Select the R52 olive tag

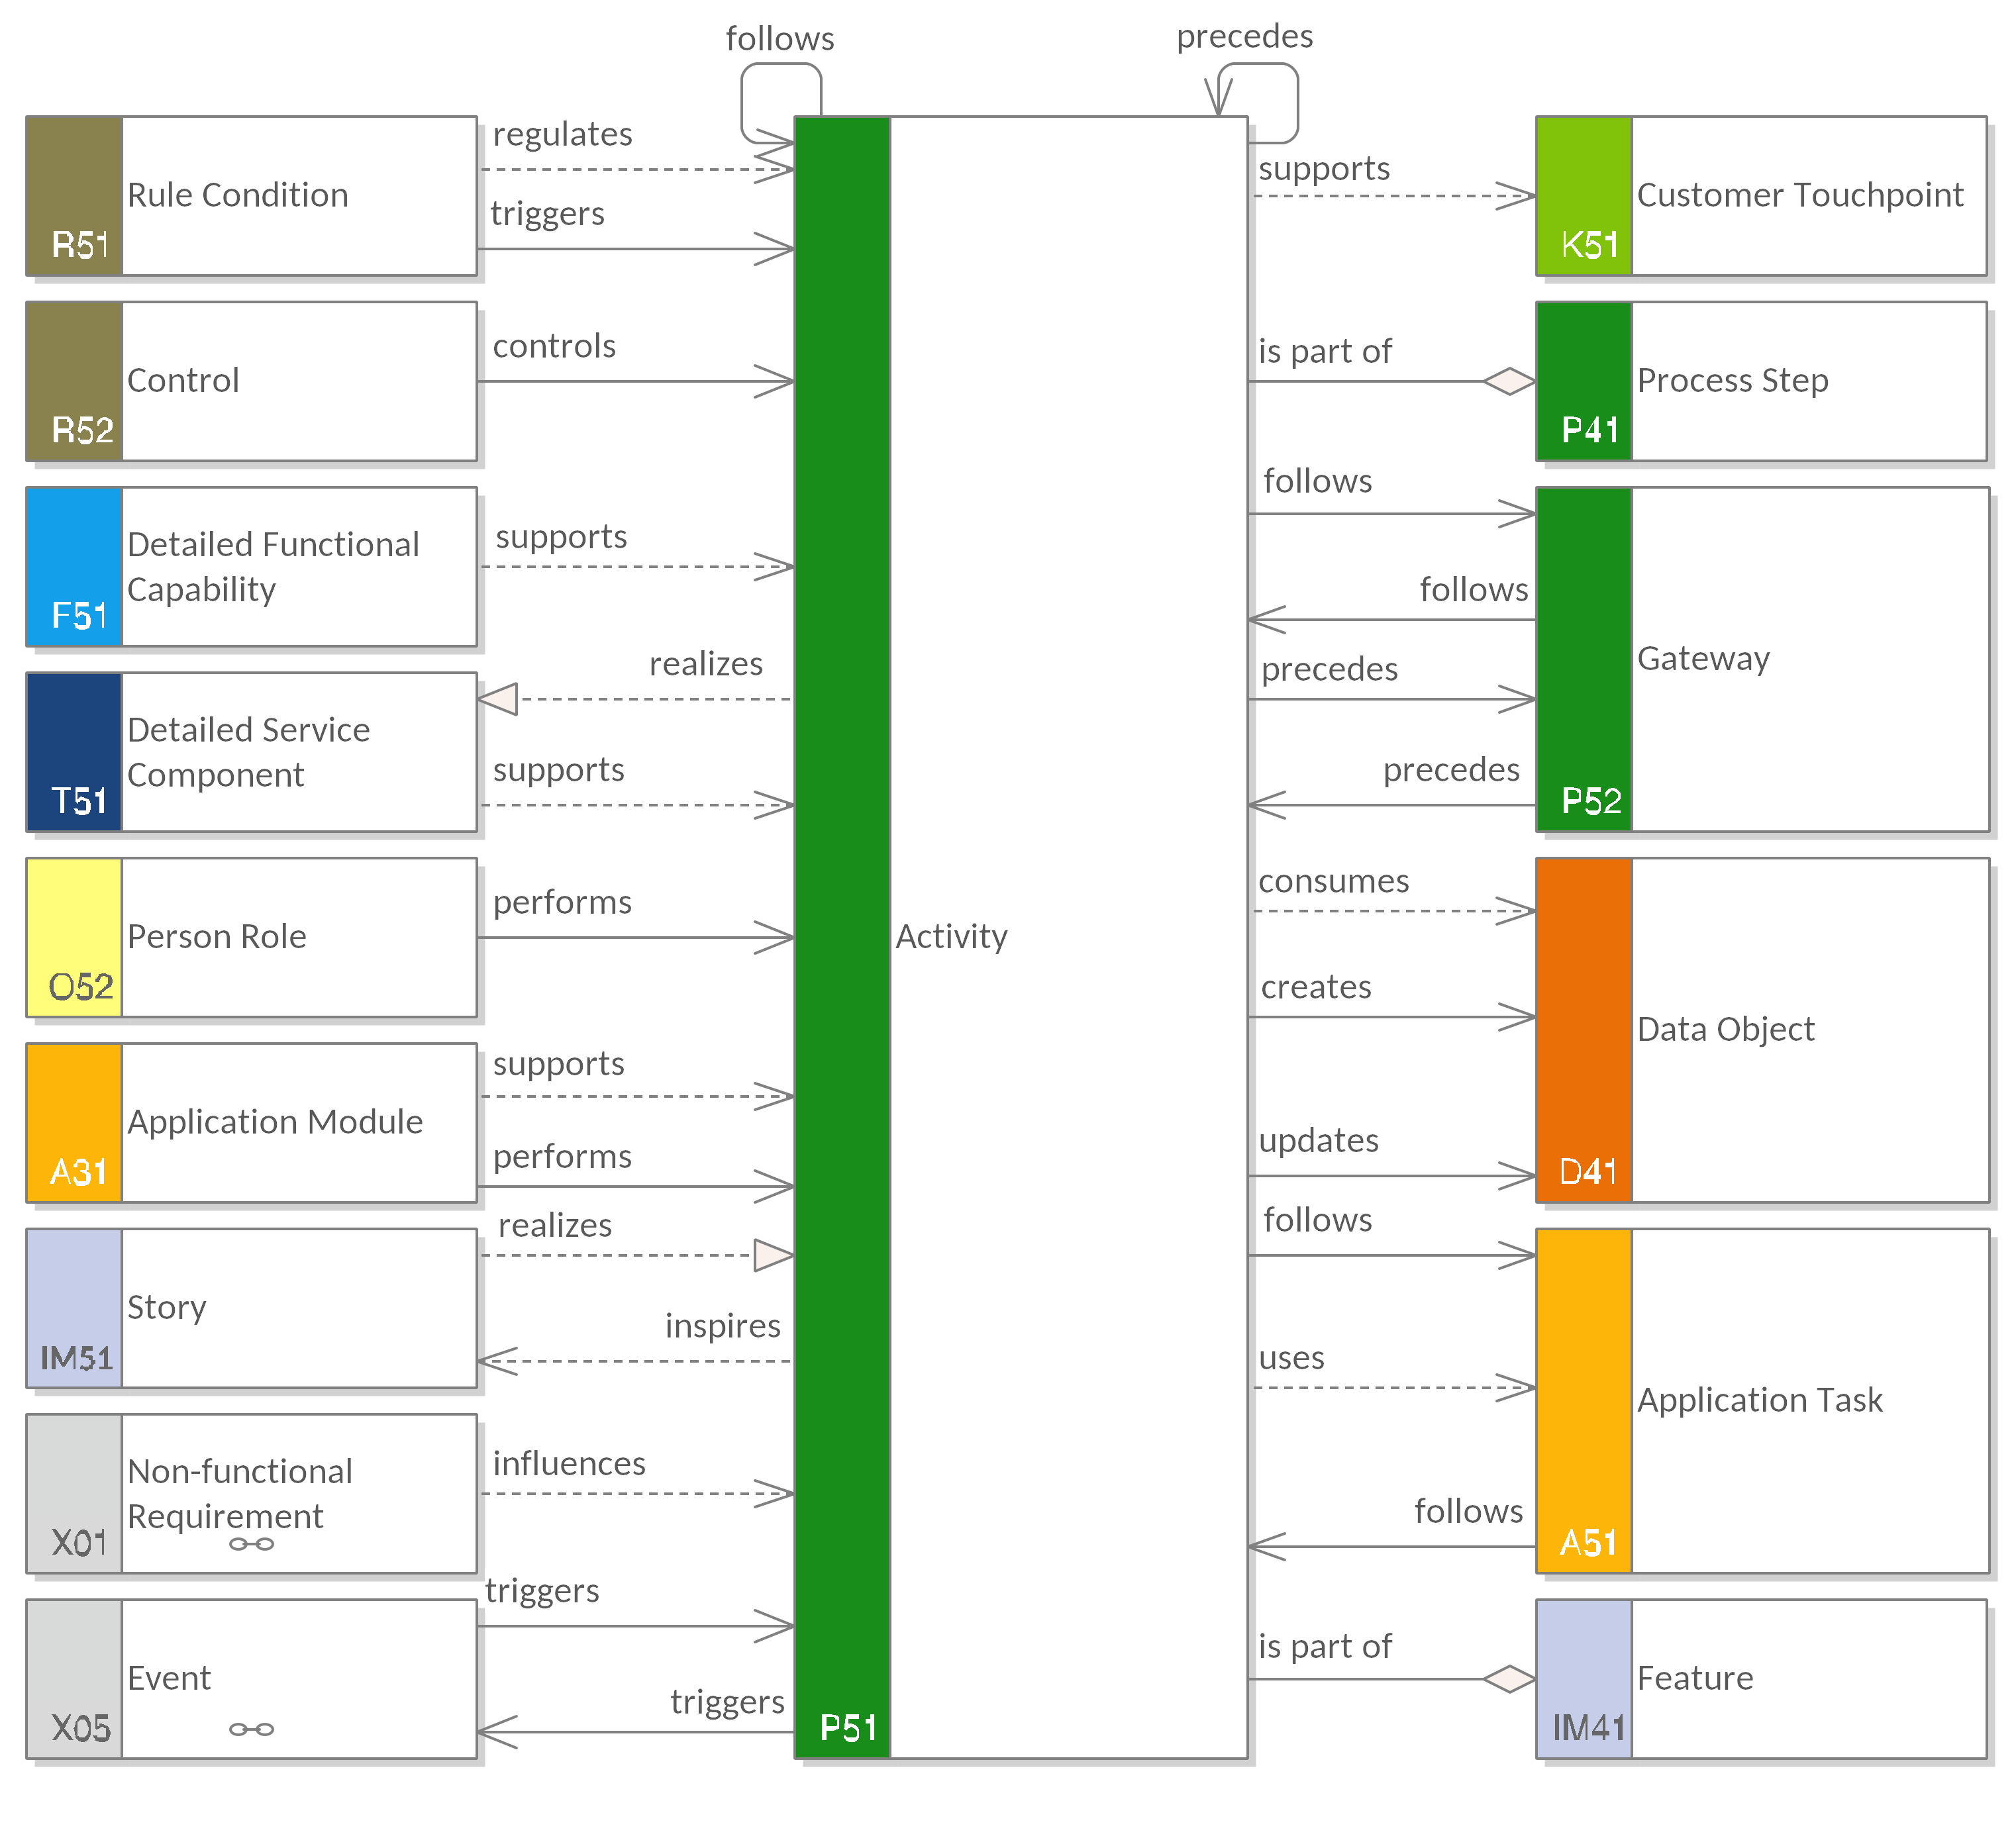74,381
